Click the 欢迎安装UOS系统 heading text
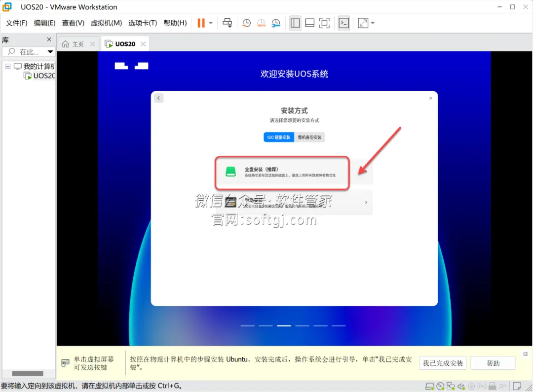Screen dimensions: 533x392 pos(294,73)
